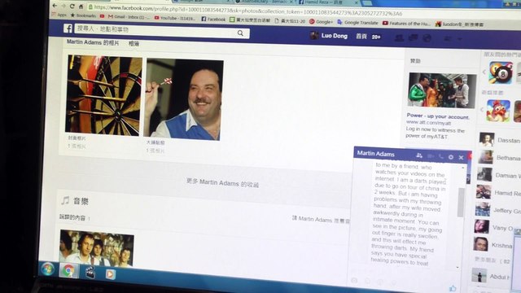Viewport: 521px width, 293px height.
Task: Click the browser Forward arrow
Action: tap(63, 6)
